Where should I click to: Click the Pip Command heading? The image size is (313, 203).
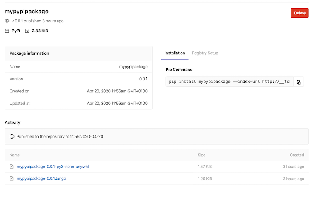pos(179,70)
